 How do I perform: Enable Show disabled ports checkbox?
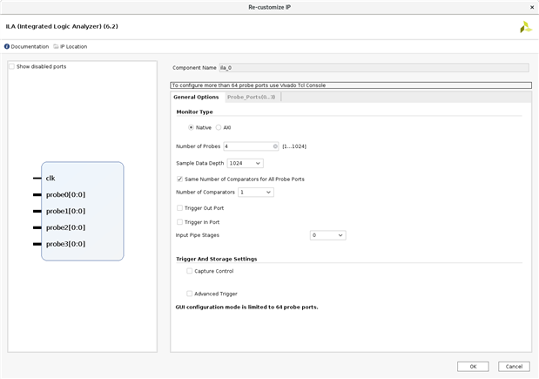pos(11,66)
